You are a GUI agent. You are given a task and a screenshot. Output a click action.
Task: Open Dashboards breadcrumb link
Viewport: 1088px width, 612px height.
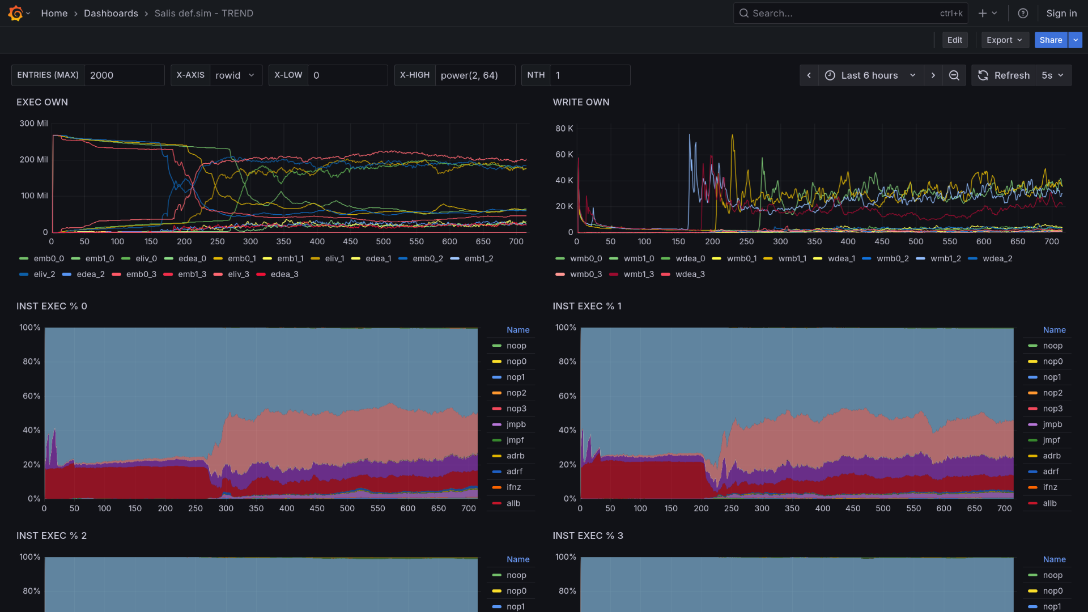tap(110, 13)
